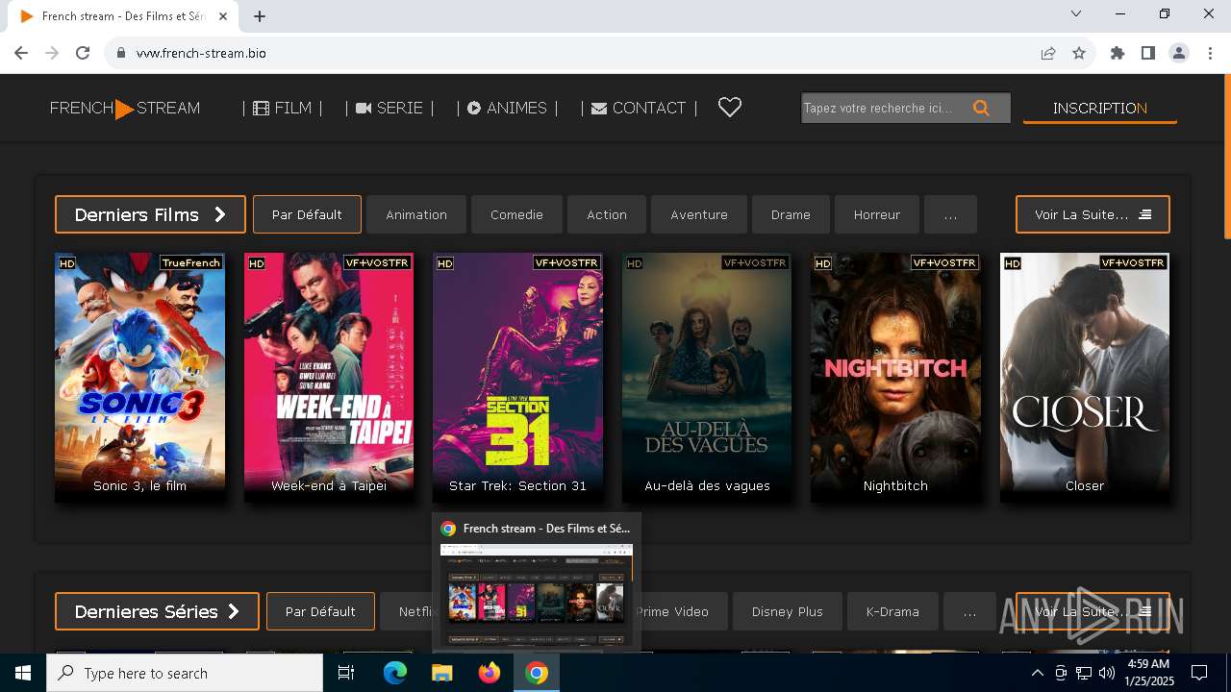Open the FILM menu
The height and width of the screenshot is (692, 1231).
pyautogui.click(x=283, y=108)
